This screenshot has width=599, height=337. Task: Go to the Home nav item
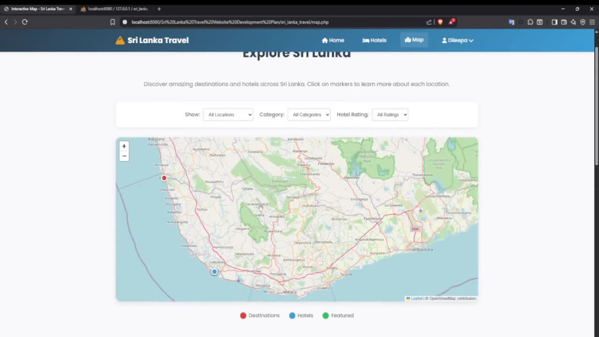332,40
